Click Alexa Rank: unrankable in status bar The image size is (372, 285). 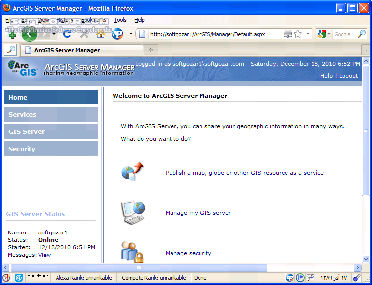click(x=84, y=278)
